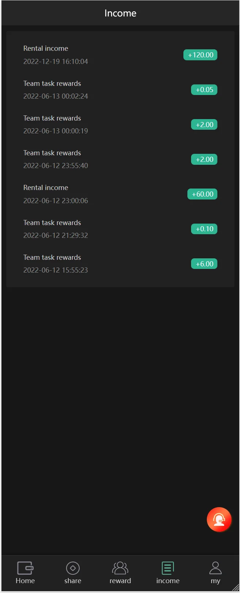This screenshot has width=240, height=593.
Task: Click the +0.10 reward badge
Action: coord(204,229)
